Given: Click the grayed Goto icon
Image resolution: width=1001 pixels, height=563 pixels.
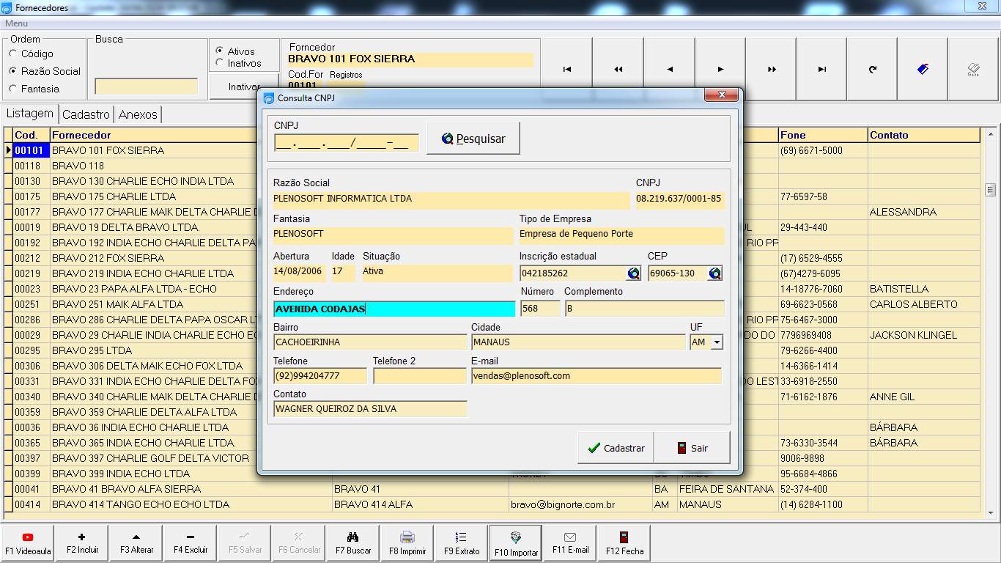Looking at the screenshot, I should (x=973, y=69).
